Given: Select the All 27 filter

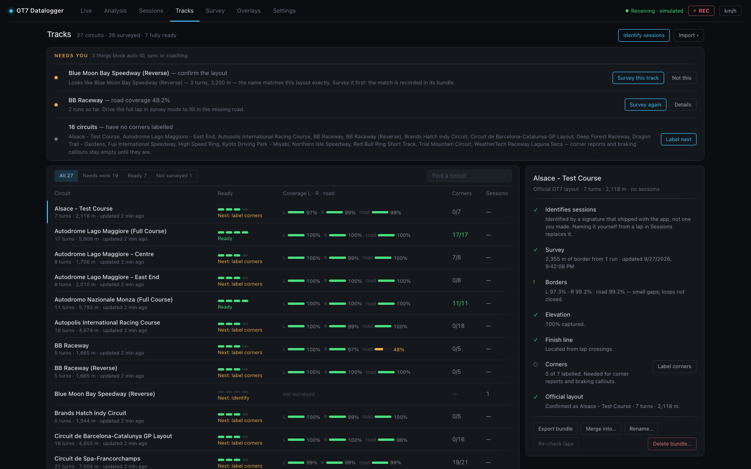Looking at the screenshot, I should pos(66,176).
